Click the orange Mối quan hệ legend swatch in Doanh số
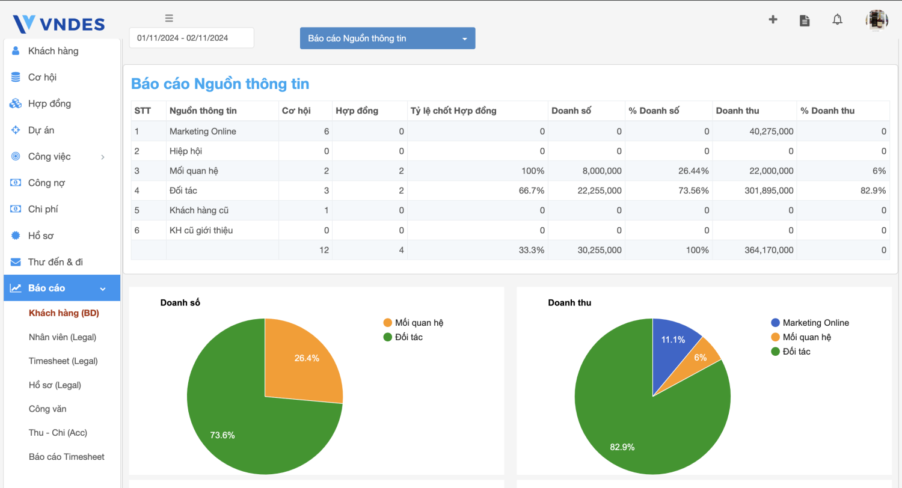Screen dimensions: 902x488 click(388, 323)
